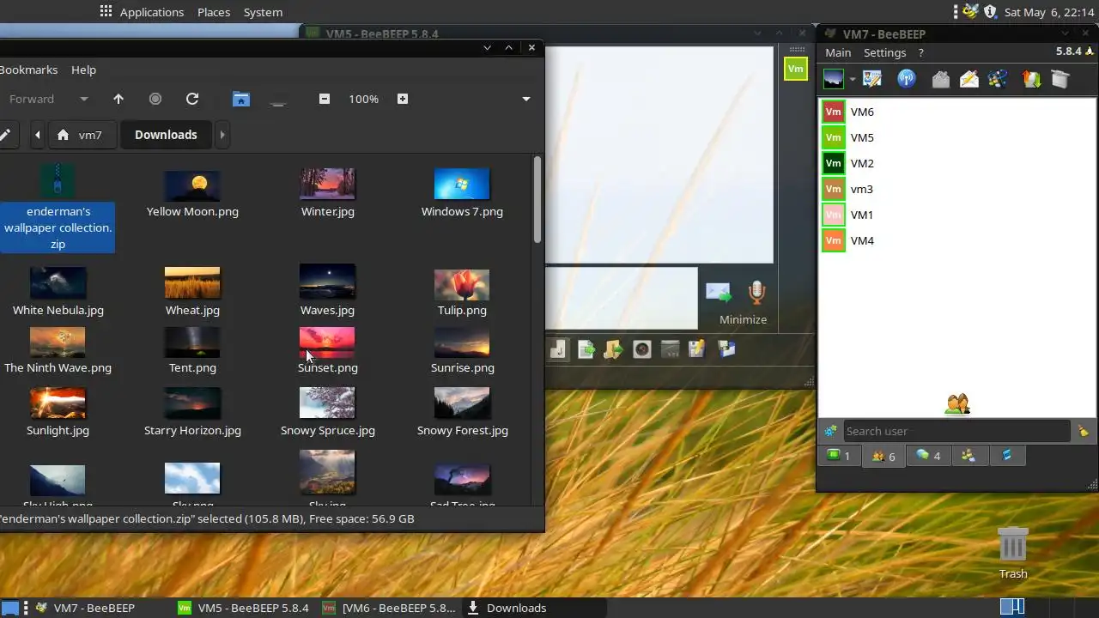Screen dimensions: 1099x618
Task: Click the blue gear icon beside Search user
Action: 830,431
